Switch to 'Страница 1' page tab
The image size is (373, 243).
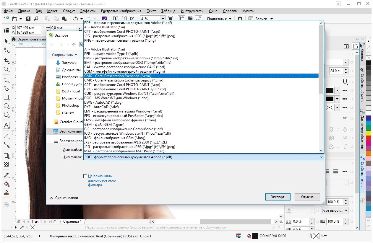(72, 221)
